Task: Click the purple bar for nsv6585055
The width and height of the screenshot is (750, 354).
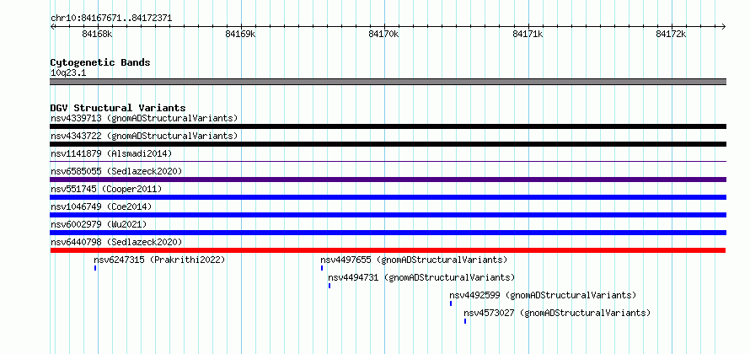Action: click(x=388, y=180)
